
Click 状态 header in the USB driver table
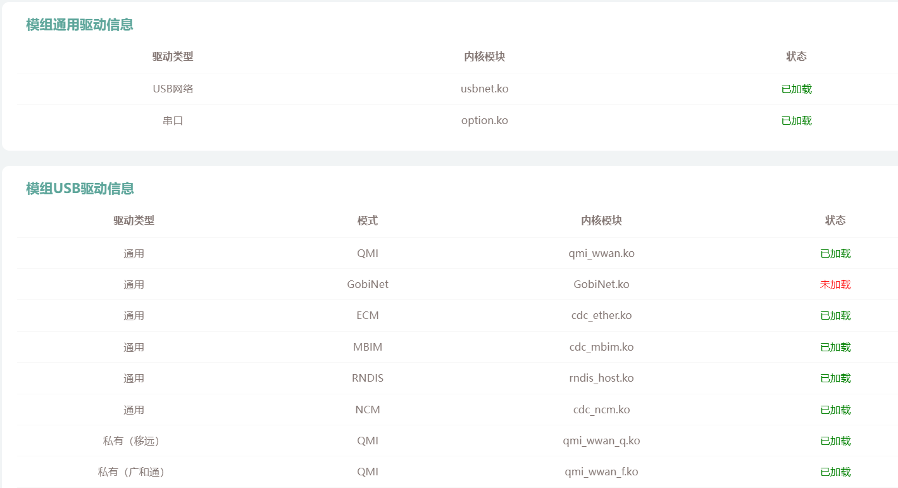[x=835, y=220]
